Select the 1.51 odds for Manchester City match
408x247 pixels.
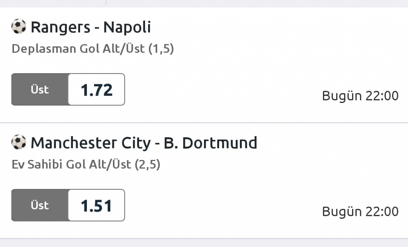coord(96,205)
